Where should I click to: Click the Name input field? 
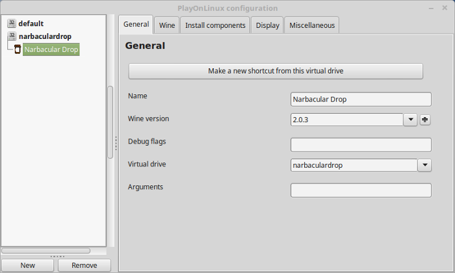click(361, 99)
